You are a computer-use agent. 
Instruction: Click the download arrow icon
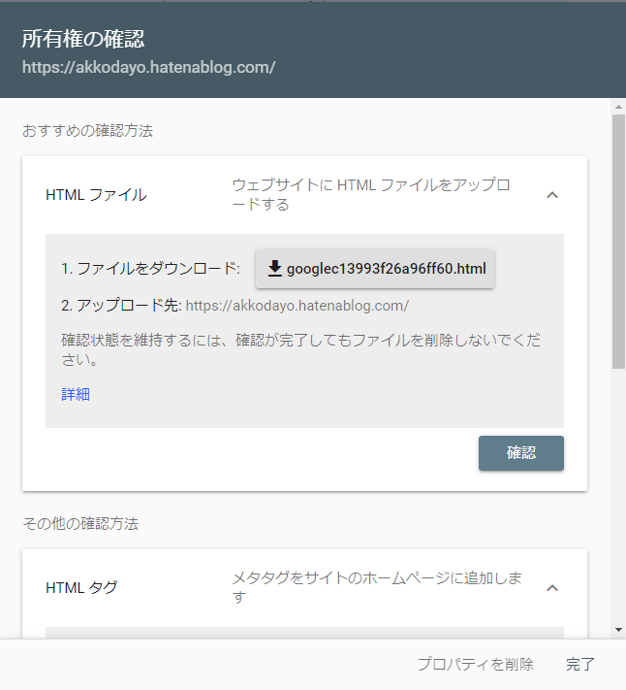[275, 269]
